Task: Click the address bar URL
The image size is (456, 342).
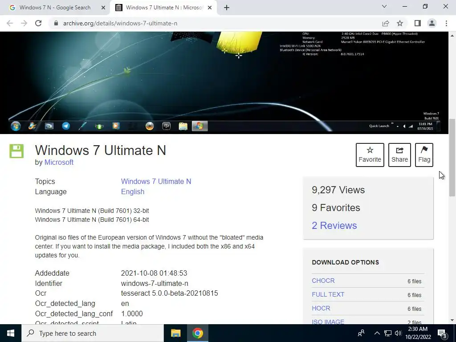Action: [x=120, y=23]
